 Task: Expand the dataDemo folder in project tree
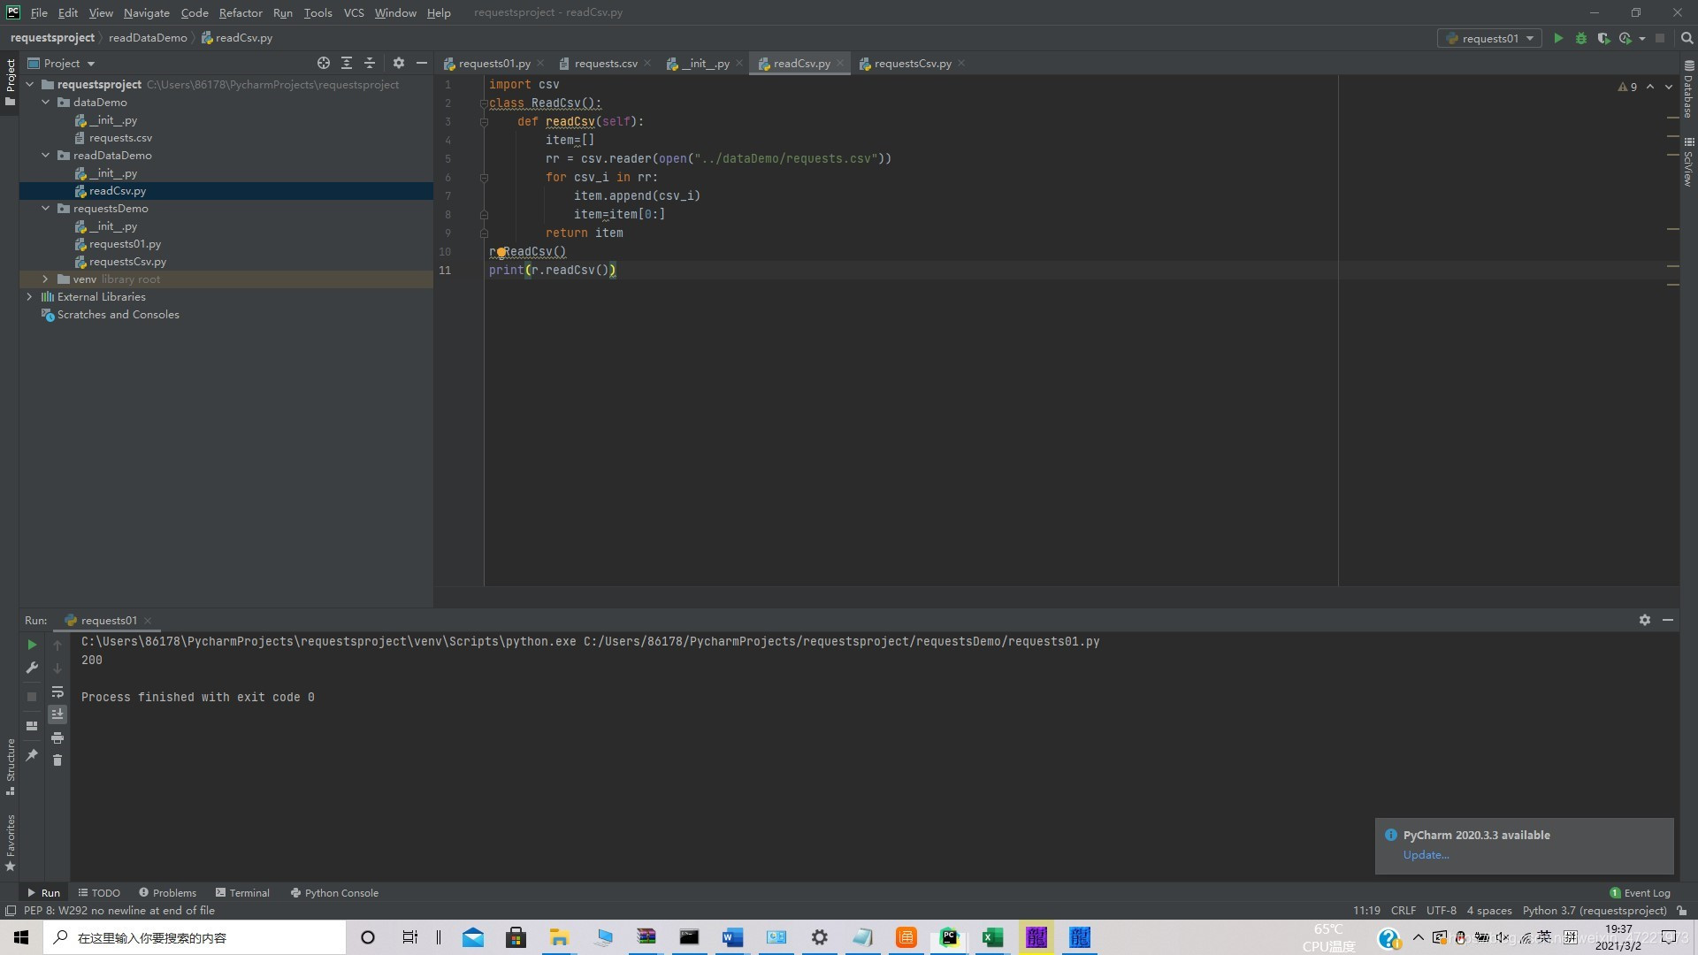tap(45, 102)
